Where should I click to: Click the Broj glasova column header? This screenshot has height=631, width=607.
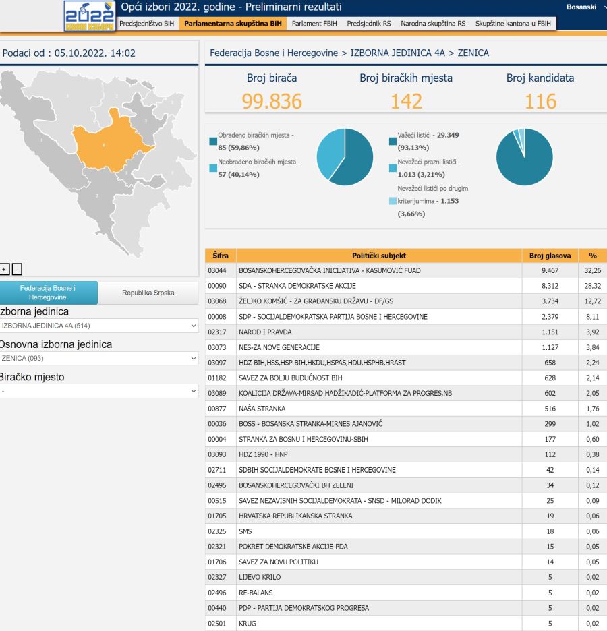pos(550,256)
